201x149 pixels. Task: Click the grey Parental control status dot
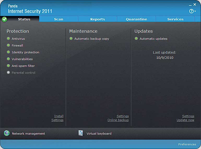[8, 72]
